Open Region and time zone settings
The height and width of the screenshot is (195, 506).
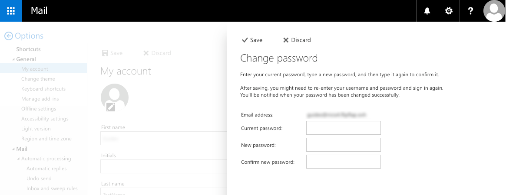46,139
